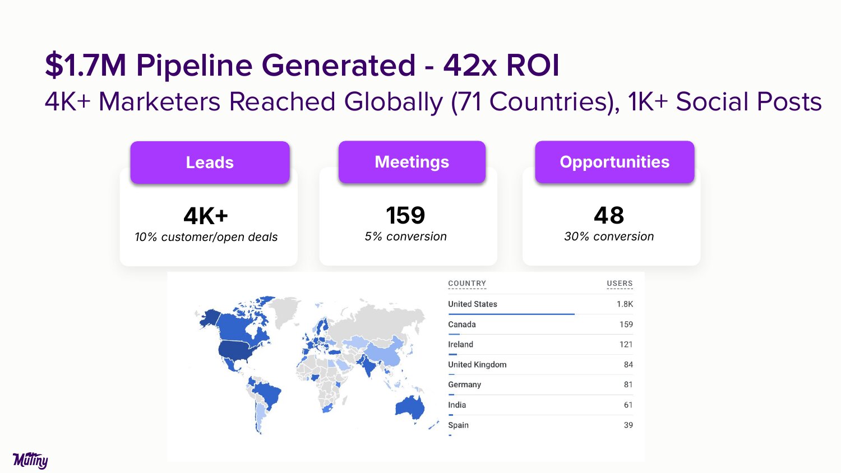Image resolution: width=841 pixels, height=473 pixels.
Task: Click the world map thumbnail
Action: [317, 365]
